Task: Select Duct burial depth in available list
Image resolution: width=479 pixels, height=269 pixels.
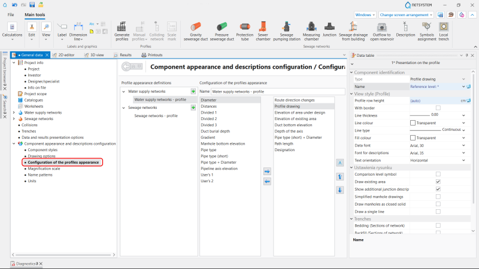Action: [x=216, y=131]
